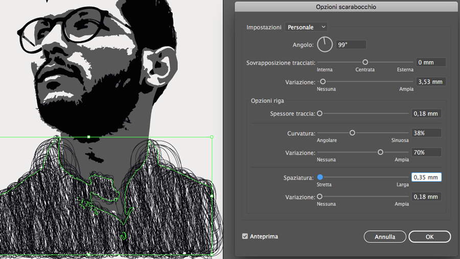Click the 'Sinuosa' label under Curvatura slider
Viewport: 460px width, 259px height.
coord(400,140)
